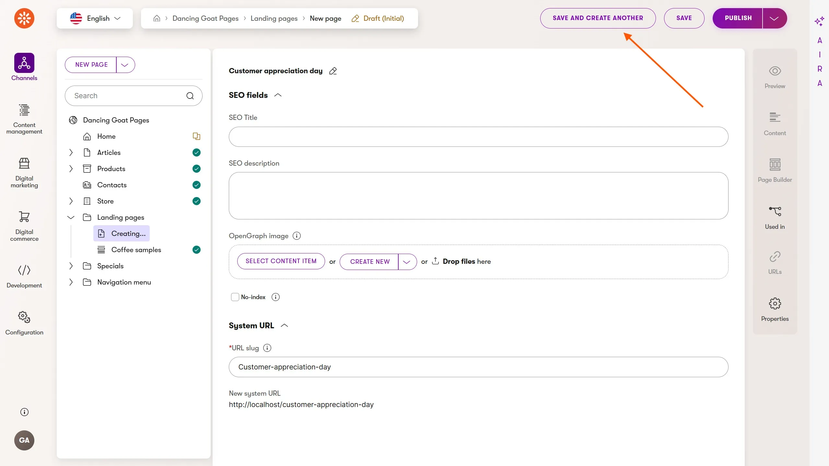Click the Kentico logo icon
This screenshot has height=466, width=829.
[24, 18]
